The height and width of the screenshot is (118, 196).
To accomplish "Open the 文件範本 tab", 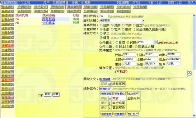I will (124, 7).
